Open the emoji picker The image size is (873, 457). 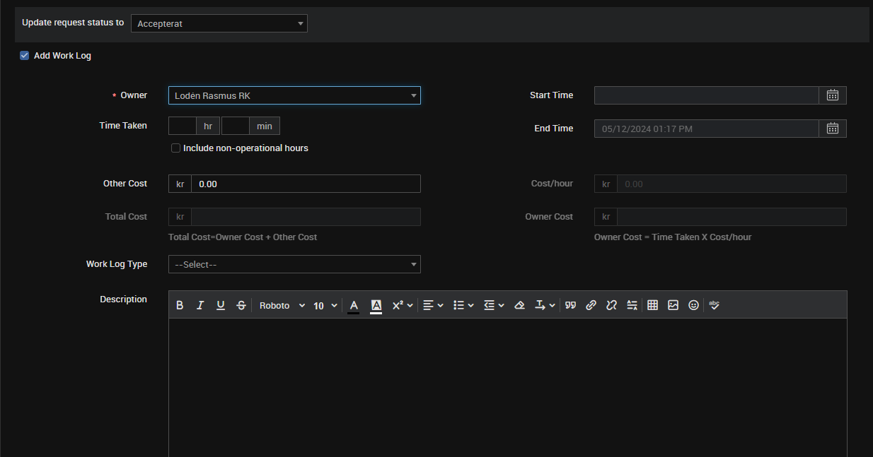(x=693, y=305)
